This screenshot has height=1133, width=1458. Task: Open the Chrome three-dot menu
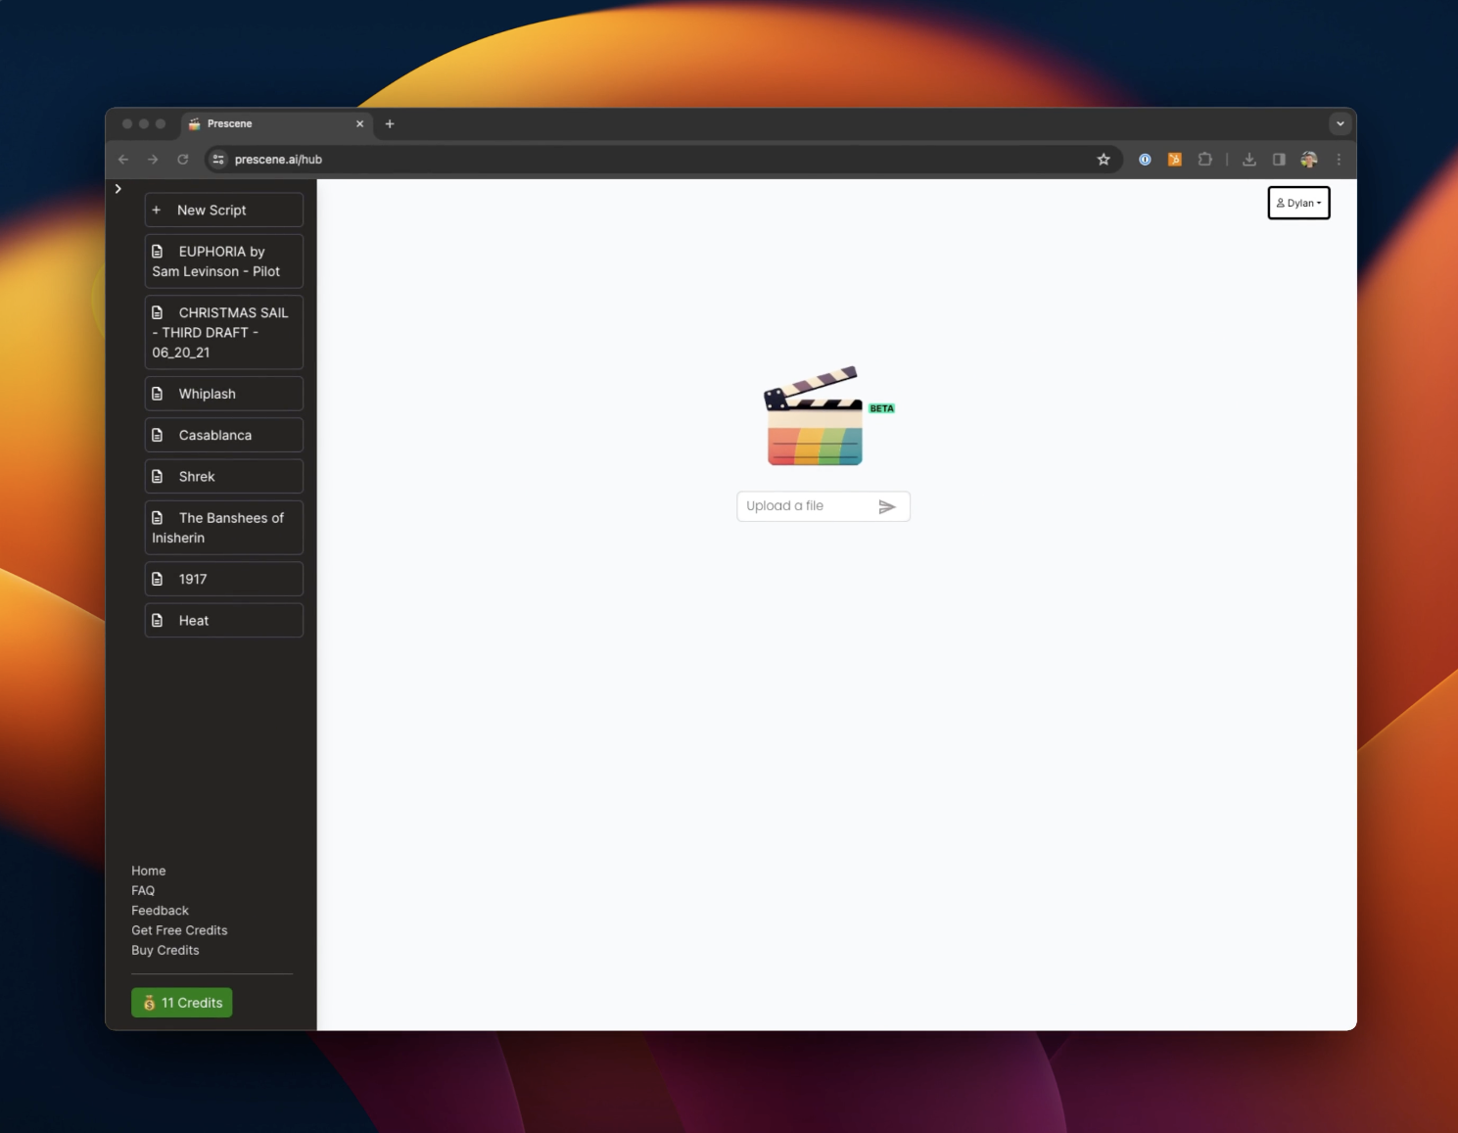pyautogui.click(x=1339, y=160)
